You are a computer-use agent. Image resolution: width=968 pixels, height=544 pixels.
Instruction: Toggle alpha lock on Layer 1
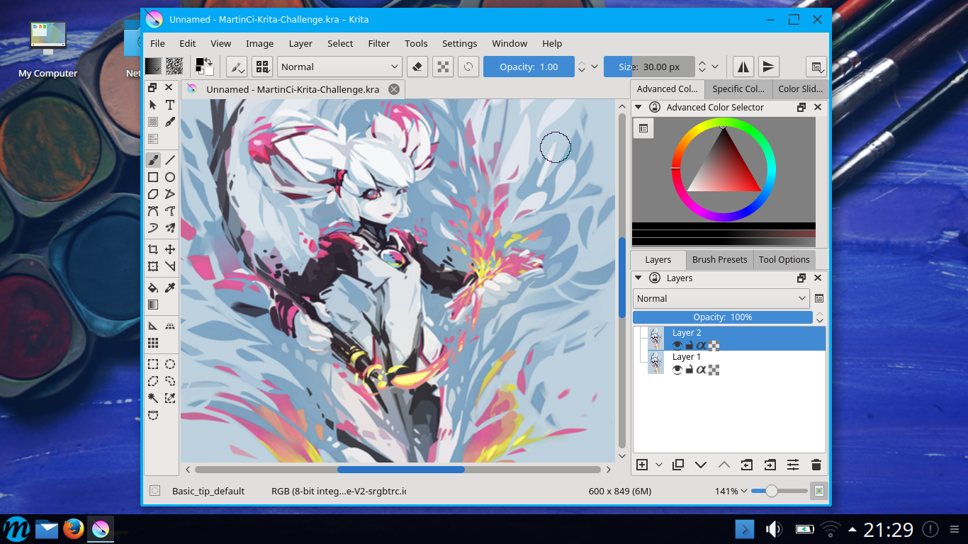(714, 370)
